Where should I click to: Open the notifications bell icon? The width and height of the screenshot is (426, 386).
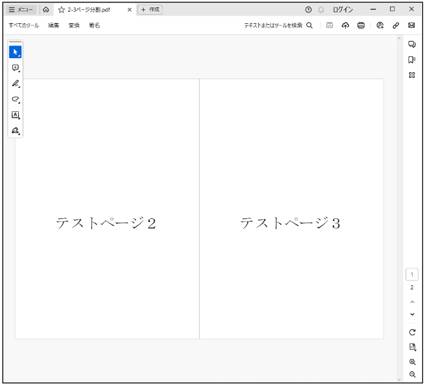pos(321,10)
